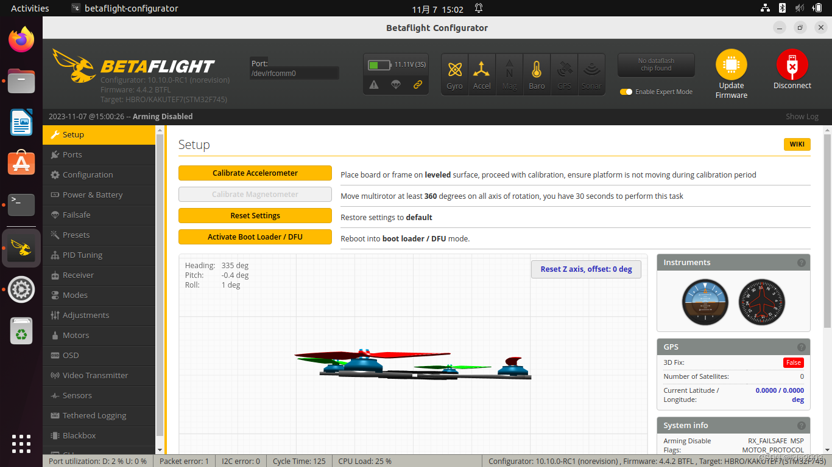Screen dimensions: 832x467
Task: Open the Configuration tab
Action: click(99, 175)
